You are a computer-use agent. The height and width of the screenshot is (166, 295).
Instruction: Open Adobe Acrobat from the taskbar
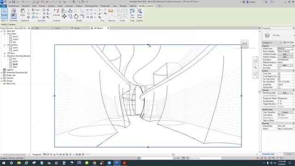(x=124, y=163)
